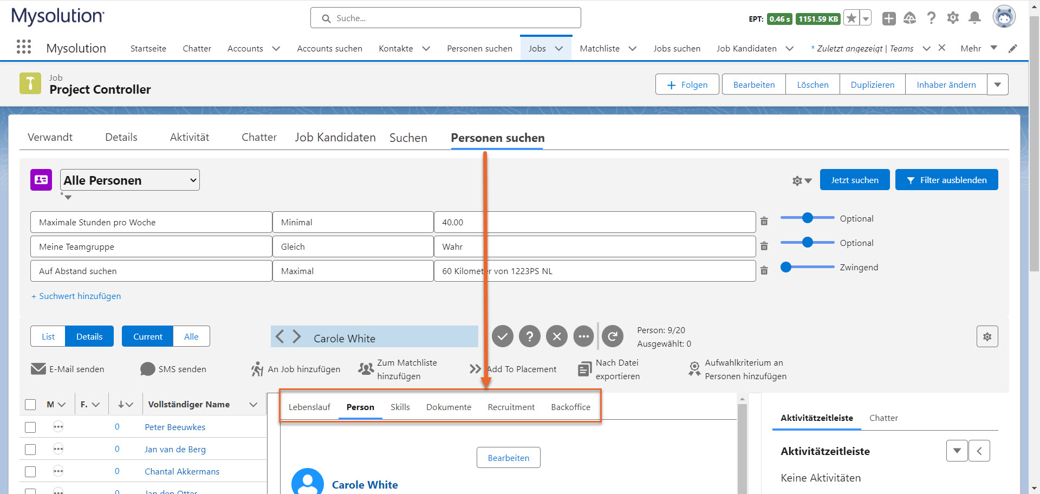
Task: Click the question mark maybe icon
Action: tap(529, 336)
